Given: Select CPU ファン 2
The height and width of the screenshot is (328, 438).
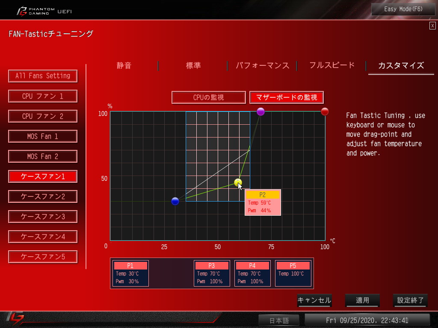Looking at the screenshot, I should 43,116.
